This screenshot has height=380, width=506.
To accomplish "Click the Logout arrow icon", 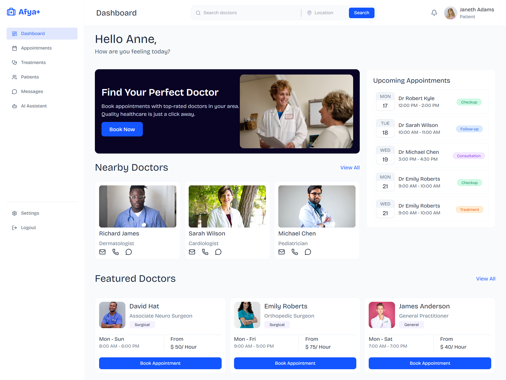I will coord(14,228).
